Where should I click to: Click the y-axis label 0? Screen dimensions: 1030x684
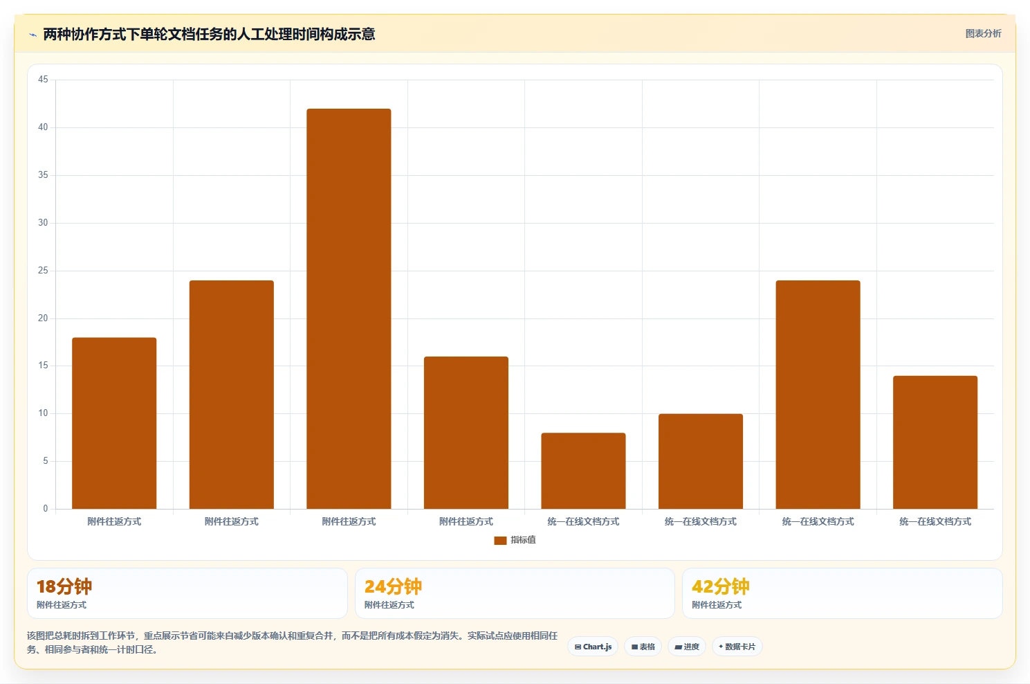point(46,509)
